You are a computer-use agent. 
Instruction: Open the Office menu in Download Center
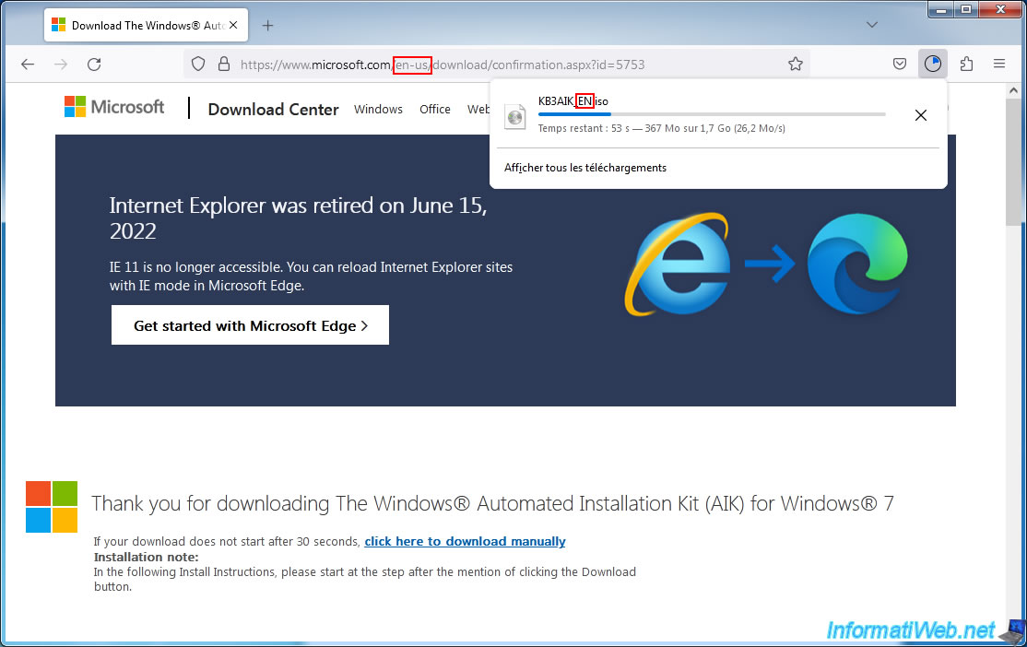[x=435, y=109]
